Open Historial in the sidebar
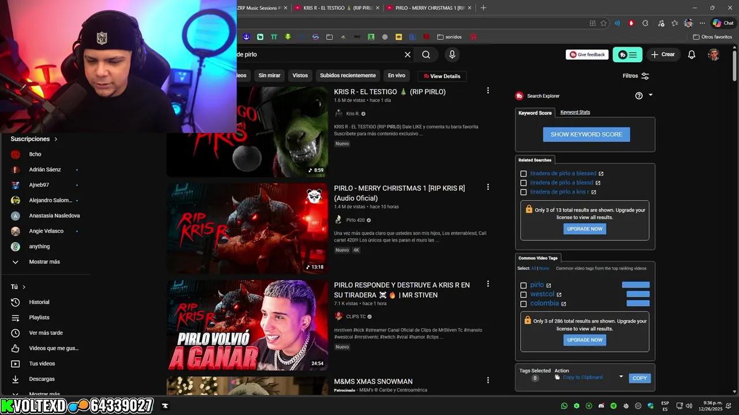Image resolution: width=739 pixels, height=415 pixels. click(39, 302)
